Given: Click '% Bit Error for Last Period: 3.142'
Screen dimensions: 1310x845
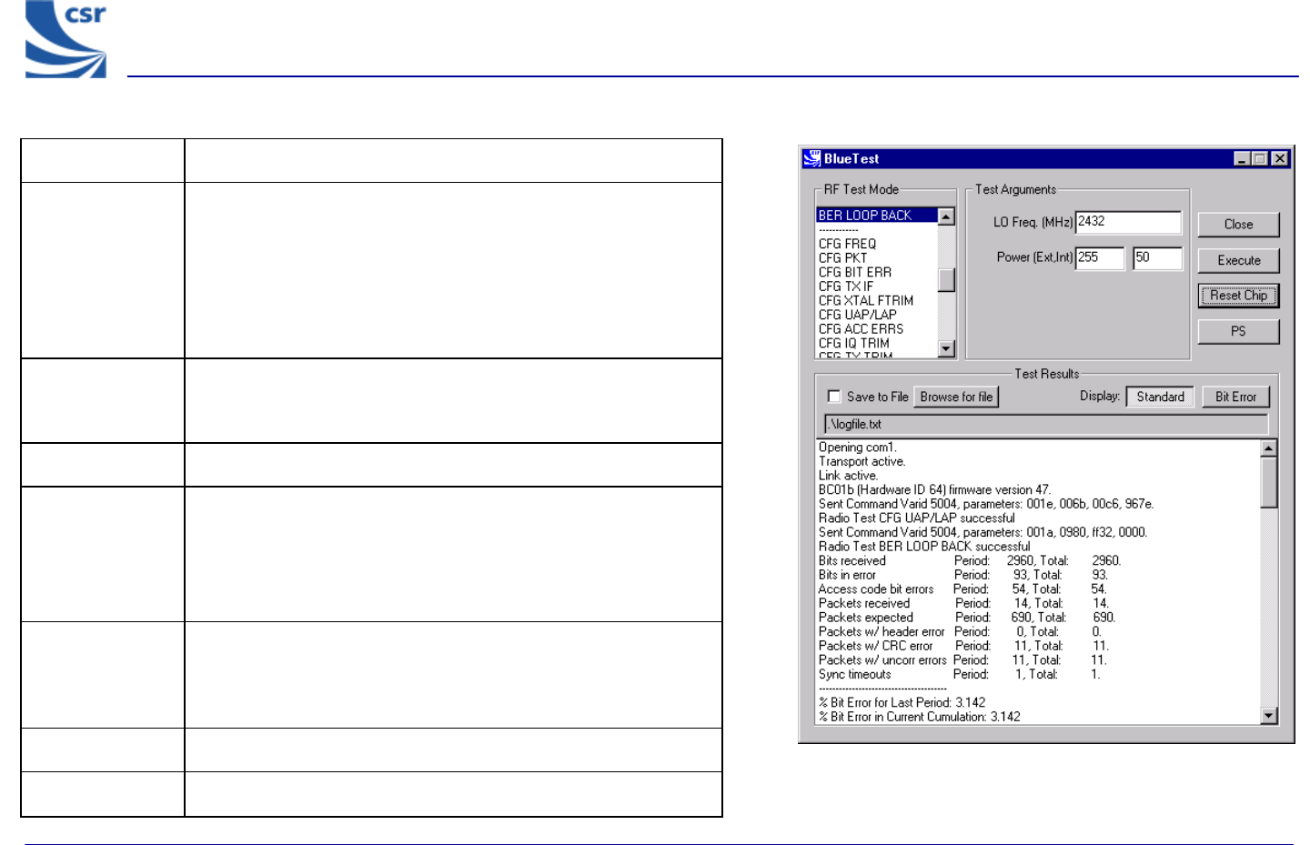Looking at the screenshot, I should tap(902, 703).
